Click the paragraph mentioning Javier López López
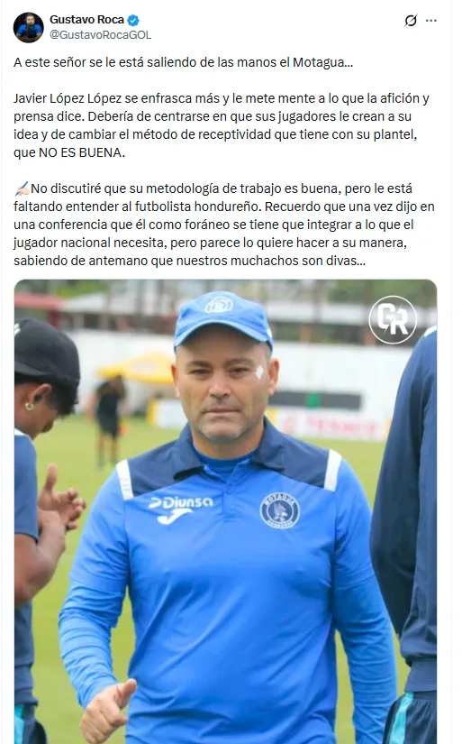471x744 pixels. pos(222,125)
